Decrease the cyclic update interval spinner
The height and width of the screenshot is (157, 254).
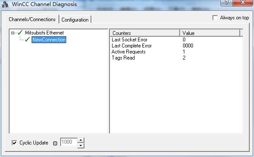[80, 145]
